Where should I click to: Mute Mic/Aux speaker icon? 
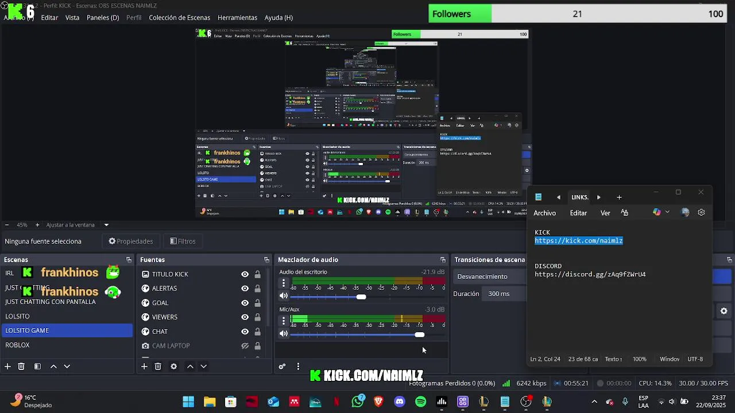[284, 334]
